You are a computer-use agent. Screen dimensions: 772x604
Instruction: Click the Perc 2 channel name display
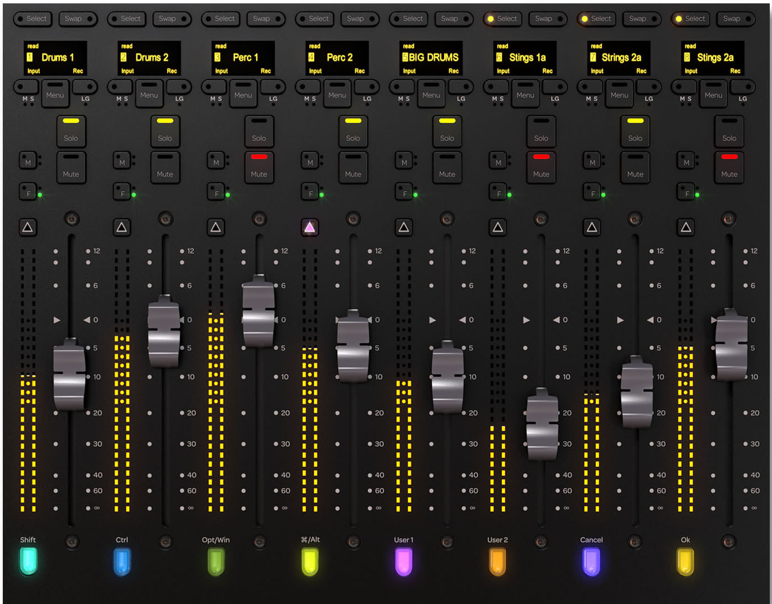(337, 58)
